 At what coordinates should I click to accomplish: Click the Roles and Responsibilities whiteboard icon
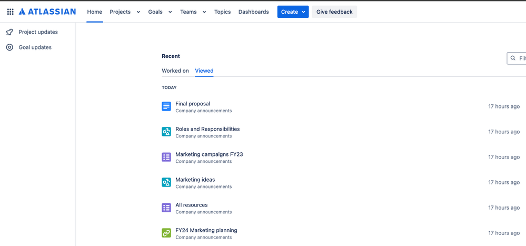pyautogui.click(x=166, y=132)
